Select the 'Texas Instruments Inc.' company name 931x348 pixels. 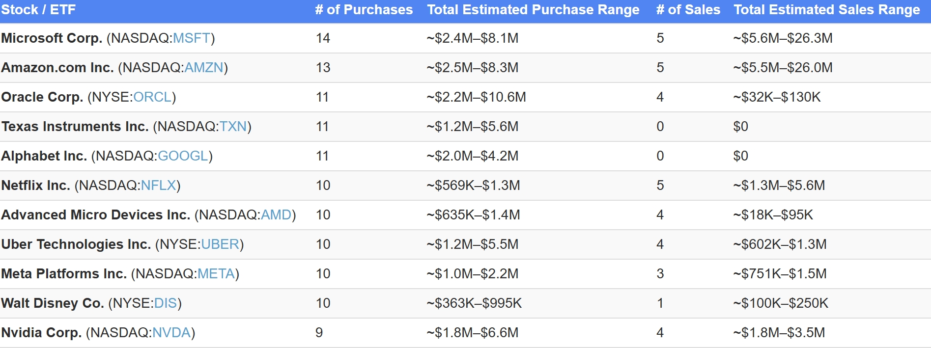(x=75, y=127)
